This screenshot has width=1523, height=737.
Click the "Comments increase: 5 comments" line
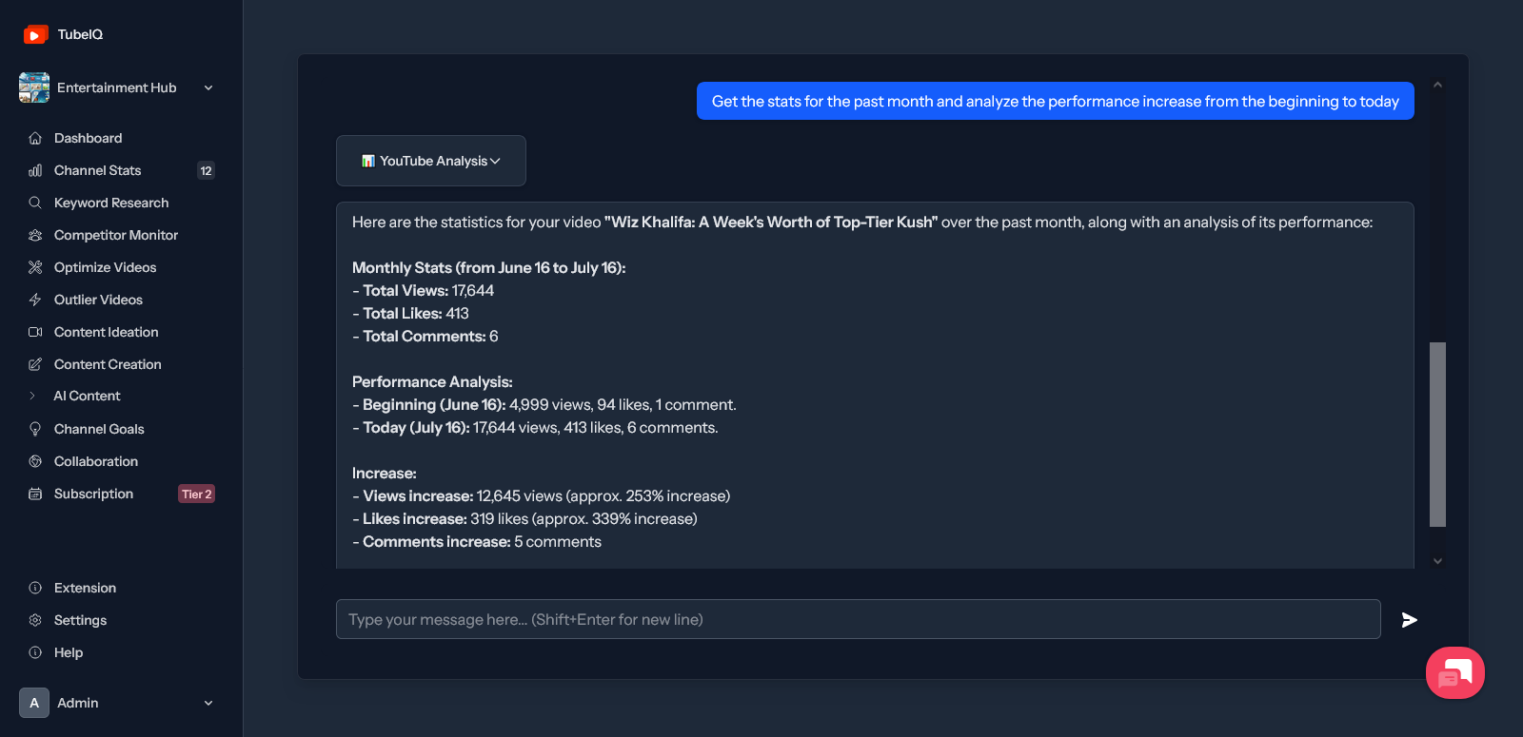pos(476,542)
